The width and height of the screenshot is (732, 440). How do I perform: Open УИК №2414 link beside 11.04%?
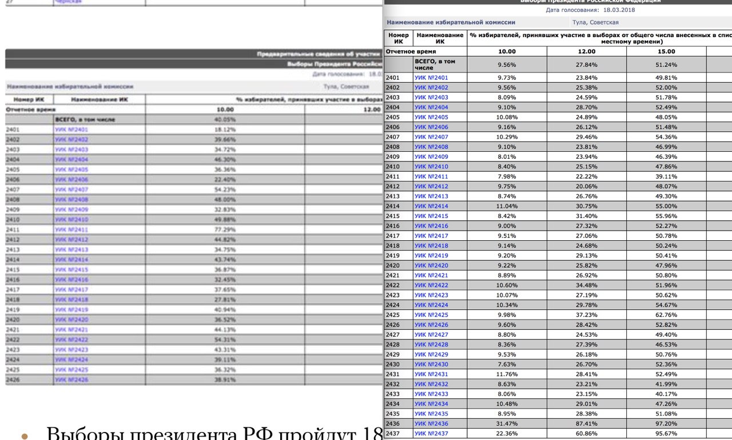pos(431,206)
